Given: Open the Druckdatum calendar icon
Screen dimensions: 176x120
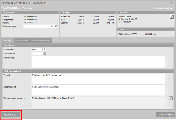Looking at the screenshot, I should 45,54.
